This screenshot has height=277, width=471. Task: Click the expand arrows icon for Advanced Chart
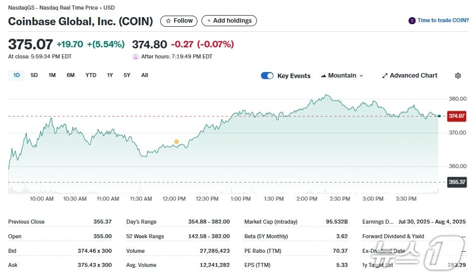tap(385, 76)
